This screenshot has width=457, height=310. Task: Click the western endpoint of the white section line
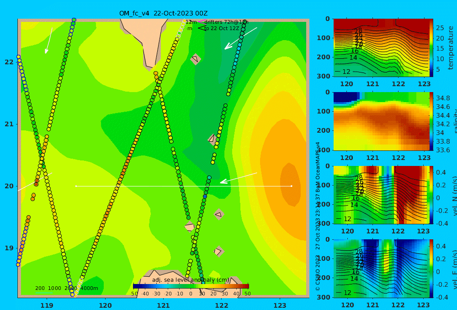pos(76,186)
